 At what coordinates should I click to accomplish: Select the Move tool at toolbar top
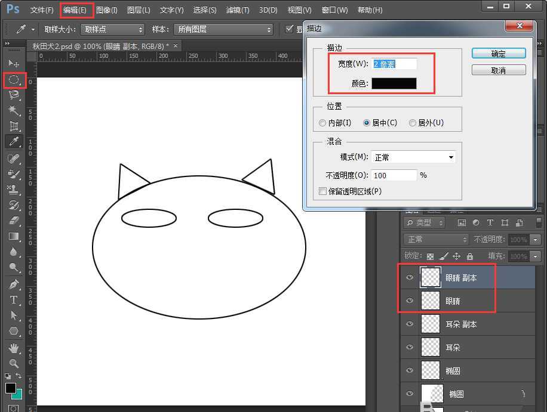[x=14, y=64]
